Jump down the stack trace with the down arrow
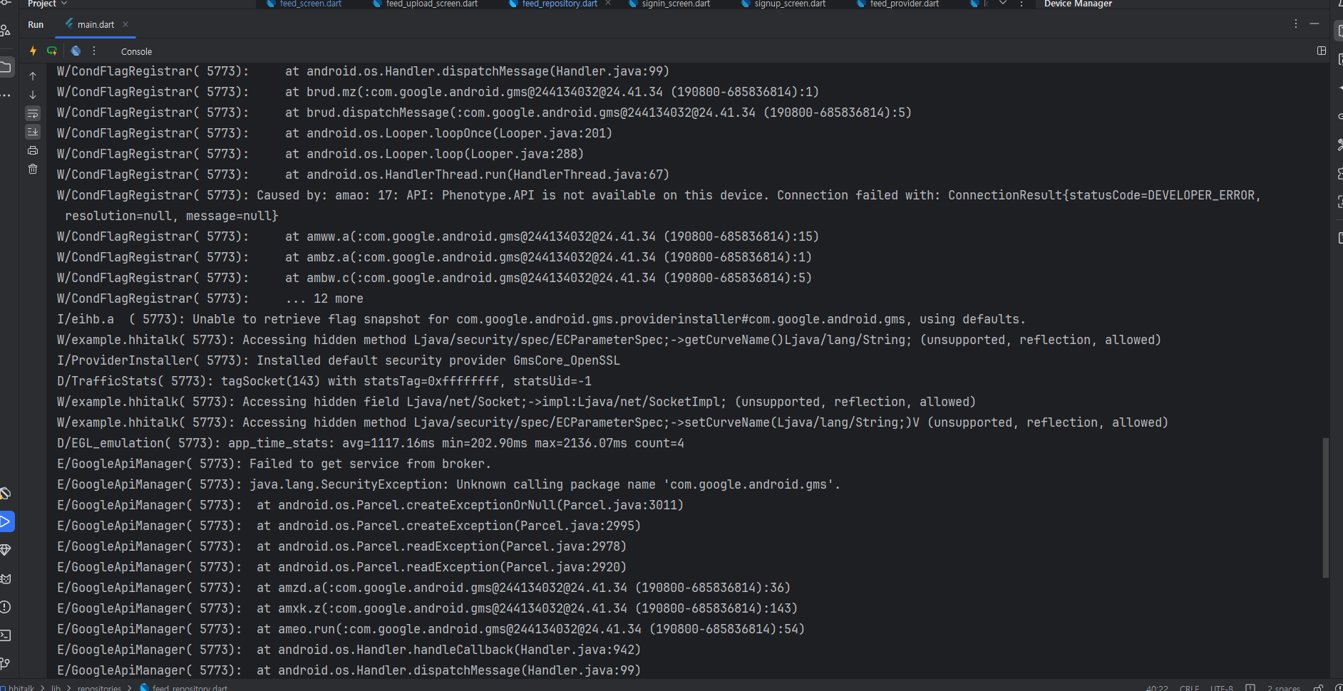Image resolution: width=1343 pixels, height=691 pixels. click(x=33, y=95)
